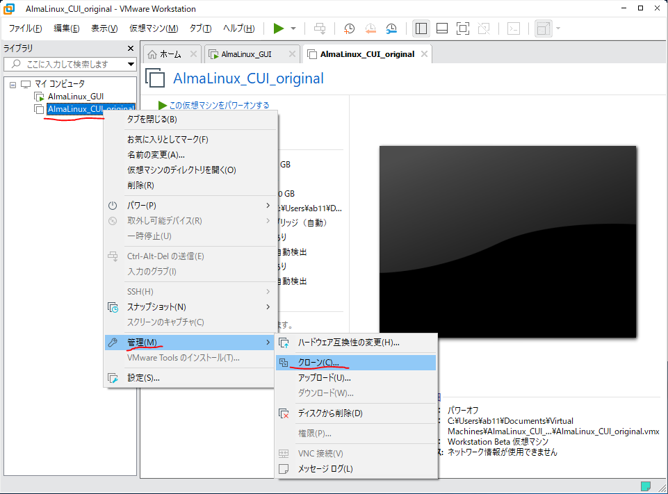The image size is (668, 494).
Task: Click the Unity mode toolbar icon
Action: tap(484, 28)
